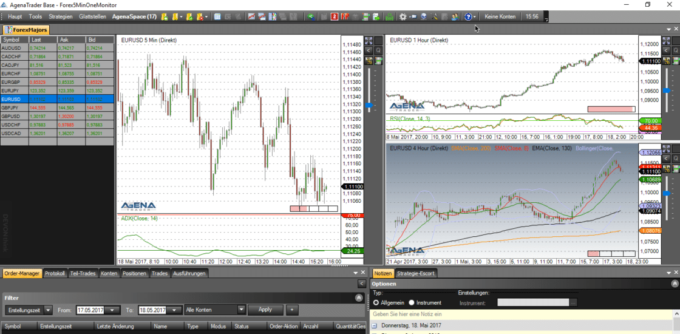Viewport: 680px width, 334px height.
Task: Click the Apply filter button
Action: point(265,310)
